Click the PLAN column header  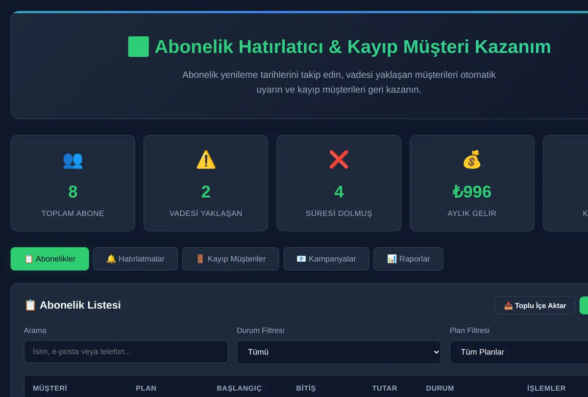click(146, 388)
